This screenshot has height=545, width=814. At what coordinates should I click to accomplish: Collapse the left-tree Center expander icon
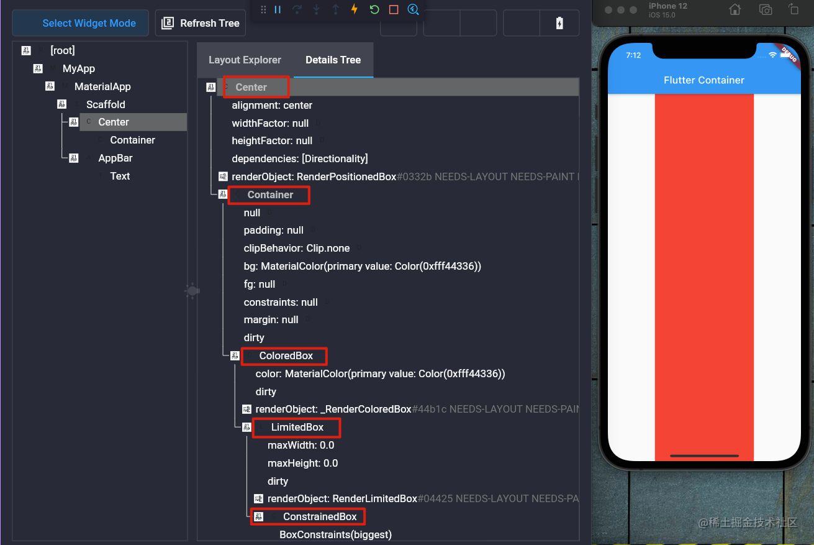(73, 122)
